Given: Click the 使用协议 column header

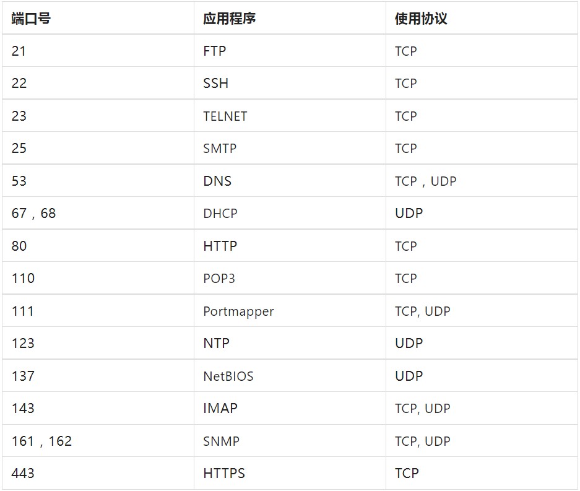Looking at the screenshot, I should click(x=421, y=19).
